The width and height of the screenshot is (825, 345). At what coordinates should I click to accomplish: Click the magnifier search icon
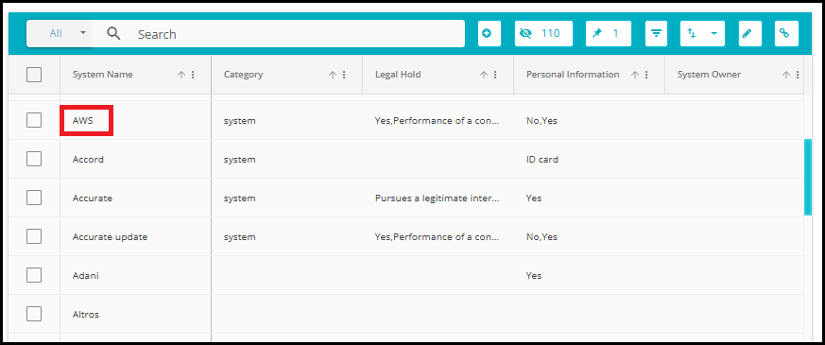(113, 34)
